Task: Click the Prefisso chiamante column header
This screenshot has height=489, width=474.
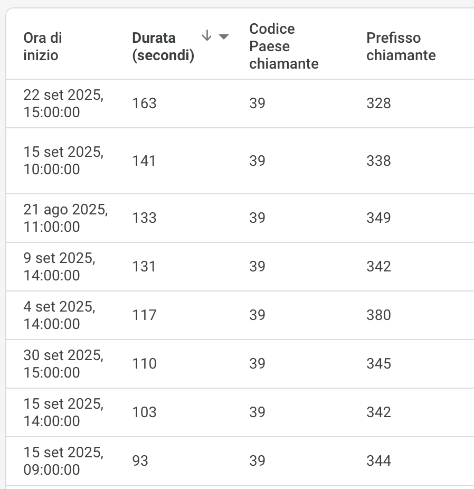Action: 401,46
